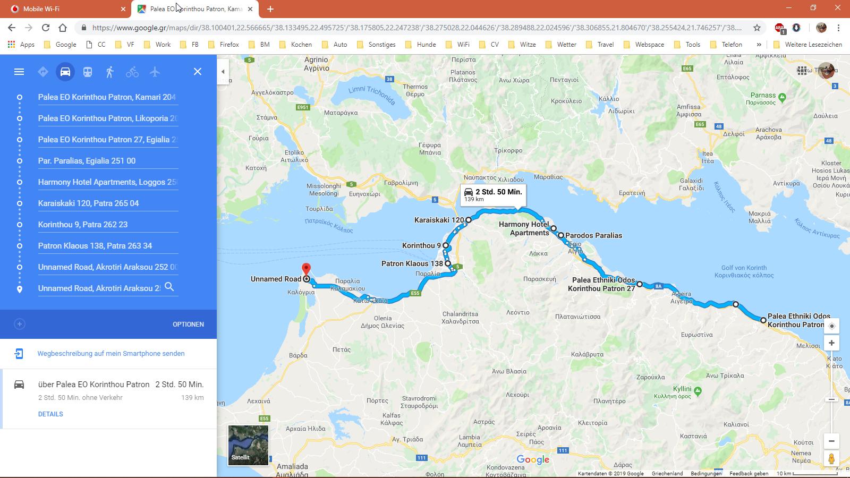Select the cycling travel mode icon
850x478 pixels.
(x=132, y=72)
